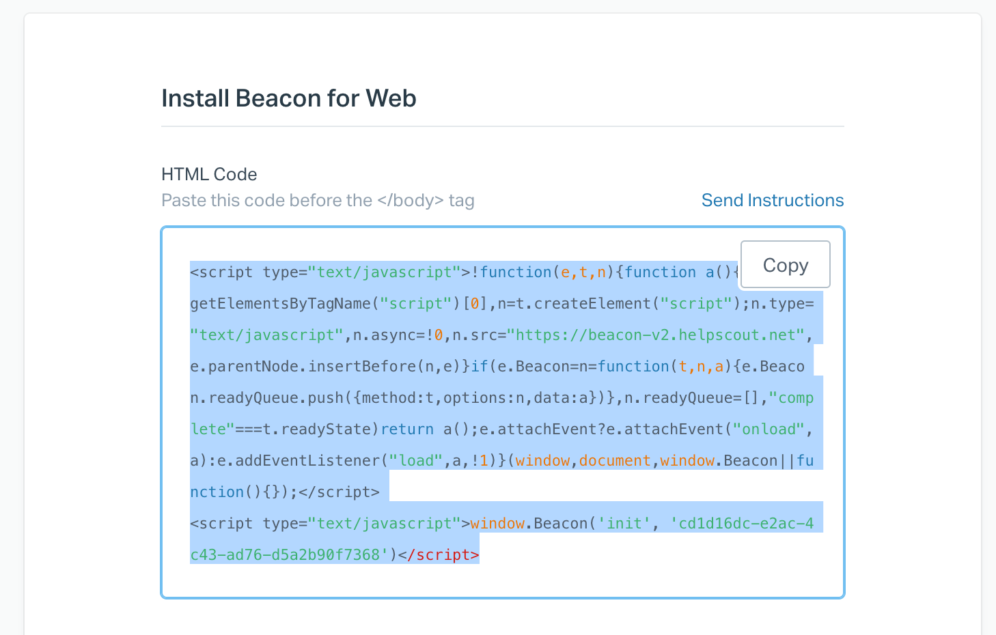This screenshot has width=996, height=635.
Task: Open the Send Instructions link
Action: [772, 200]
